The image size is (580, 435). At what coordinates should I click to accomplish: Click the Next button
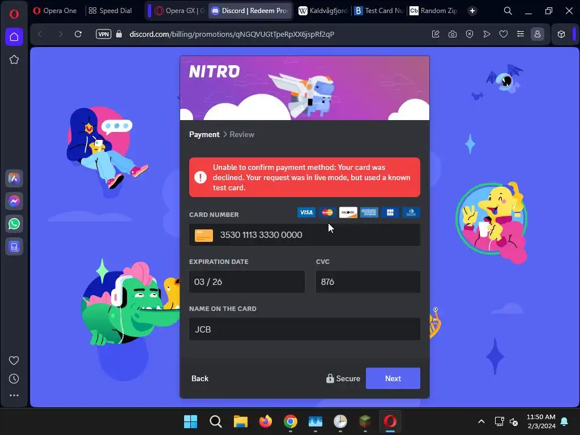click(x=393, y=378)
